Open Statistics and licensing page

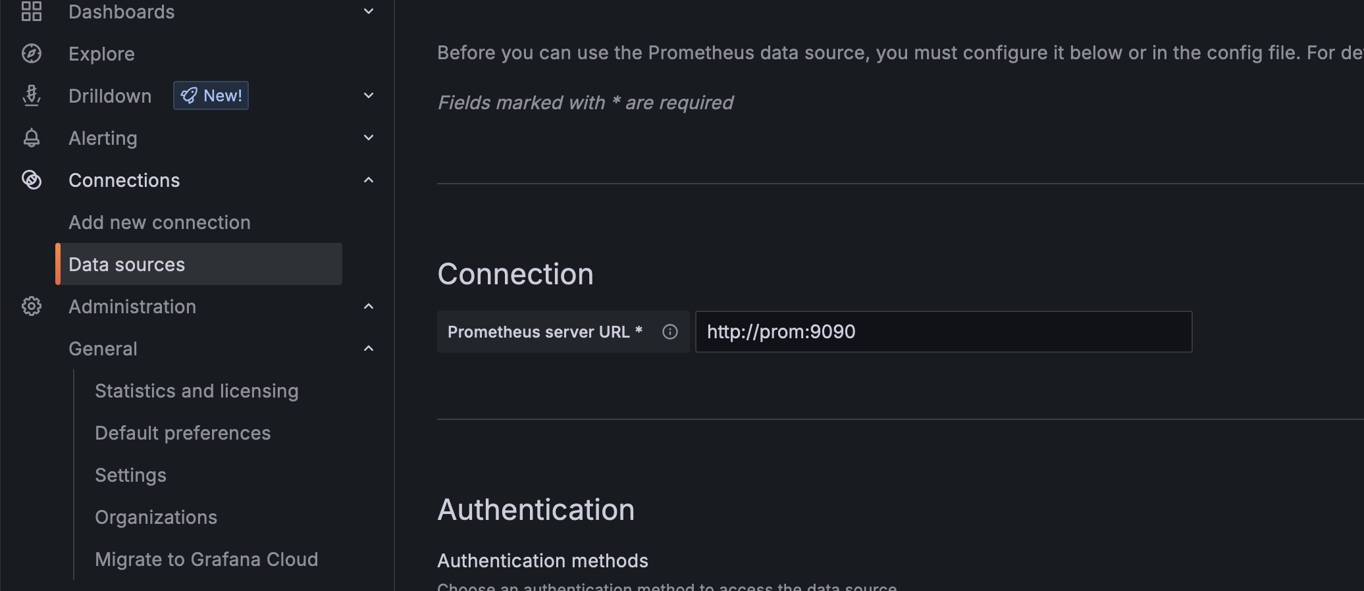pos(196,391)
